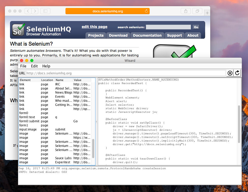The height and width of the screenshot is (192, 248).
Task: Select the Experitest image row
Action: click(x=55, y=162)
